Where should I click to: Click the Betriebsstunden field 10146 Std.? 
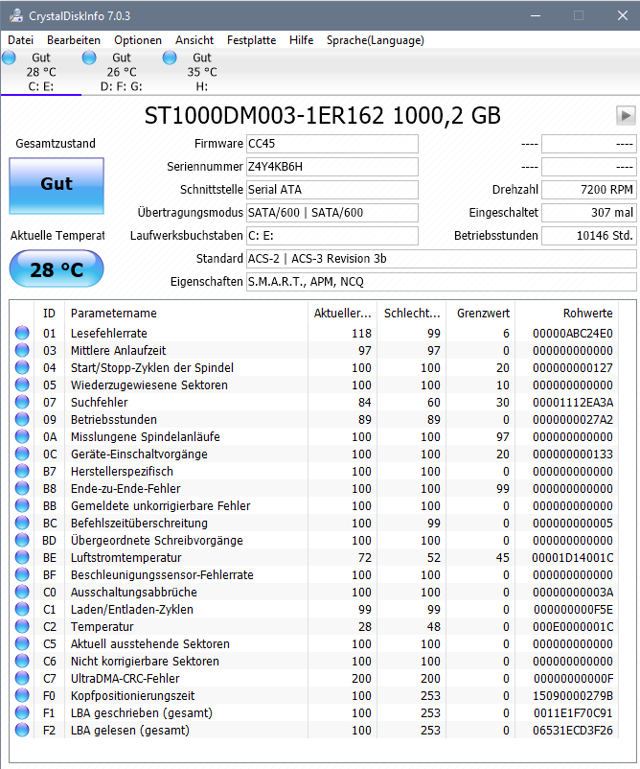589,236
